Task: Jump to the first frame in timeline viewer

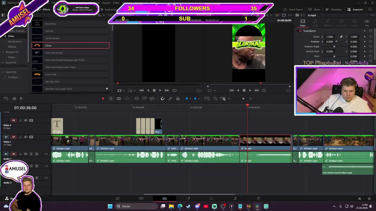Action: (231, 91)
